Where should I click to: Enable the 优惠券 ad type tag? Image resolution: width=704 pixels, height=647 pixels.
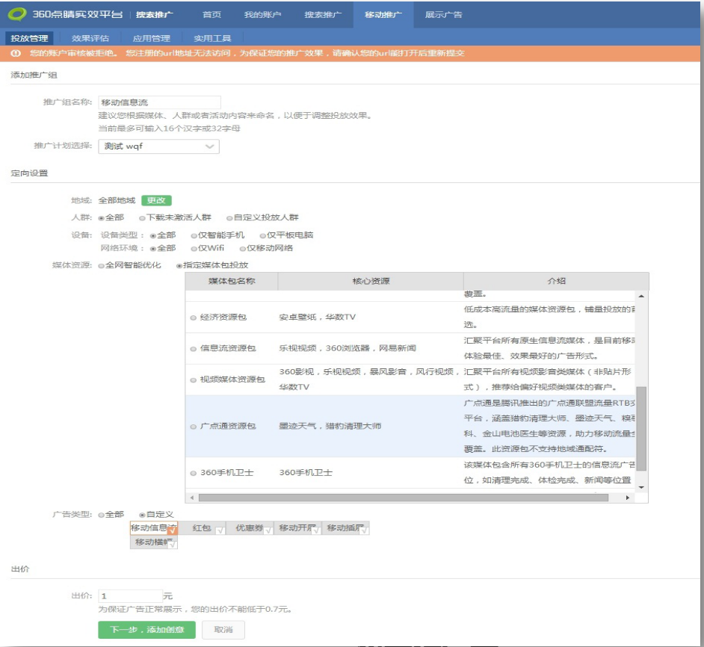pyautogui.click(x=249, y=528)
